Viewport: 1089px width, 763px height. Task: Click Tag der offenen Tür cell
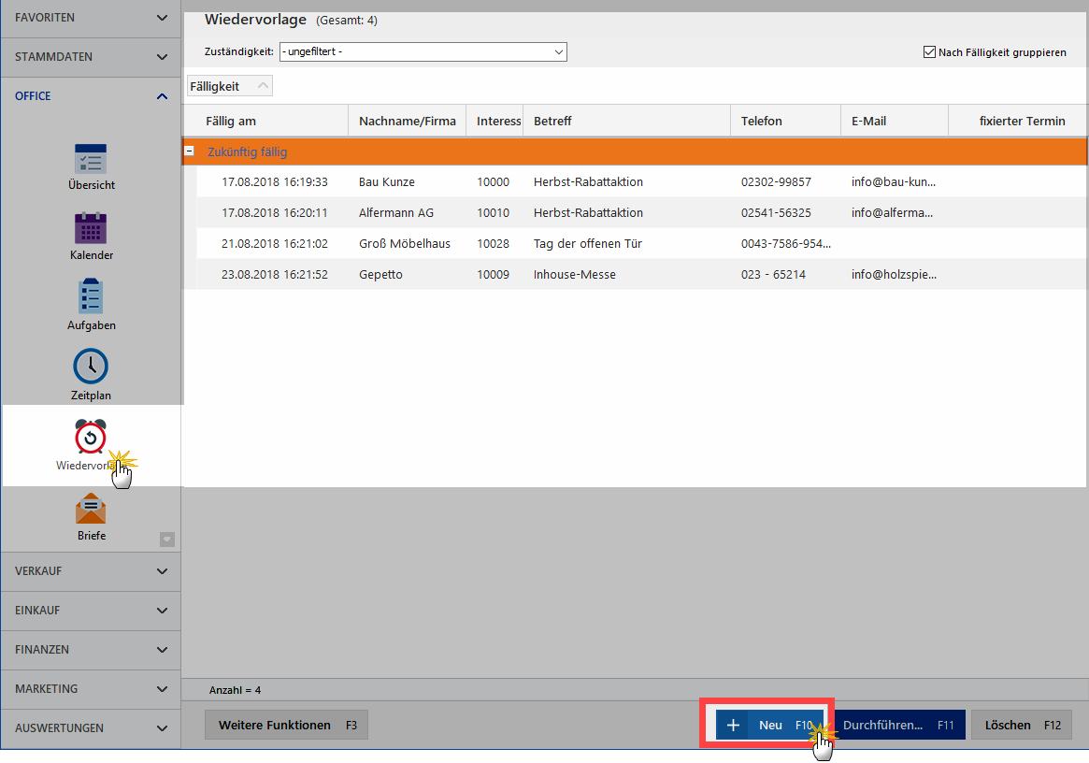(588, 244)
